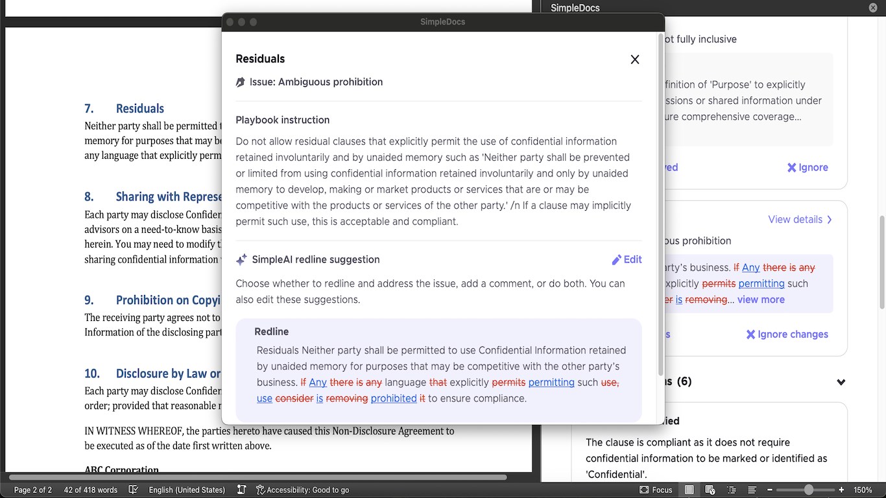Click the Ignore button in the upper card

point(808,167)
